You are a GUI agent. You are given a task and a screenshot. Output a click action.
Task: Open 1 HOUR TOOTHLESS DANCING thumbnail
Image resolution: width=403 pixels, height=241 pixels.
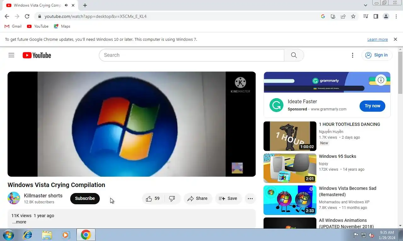(290, 136)
